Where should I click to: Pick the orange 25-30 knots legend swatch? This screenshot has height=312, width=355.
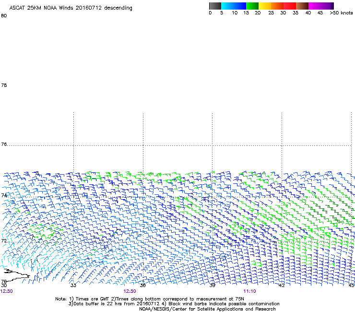[x=277, y=6]
